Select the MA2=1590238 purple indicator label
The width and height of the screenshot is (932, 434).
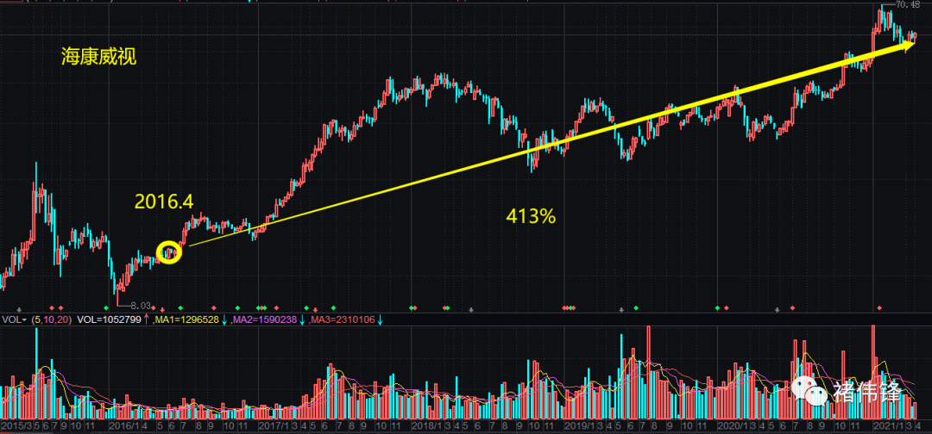(263, 319)
